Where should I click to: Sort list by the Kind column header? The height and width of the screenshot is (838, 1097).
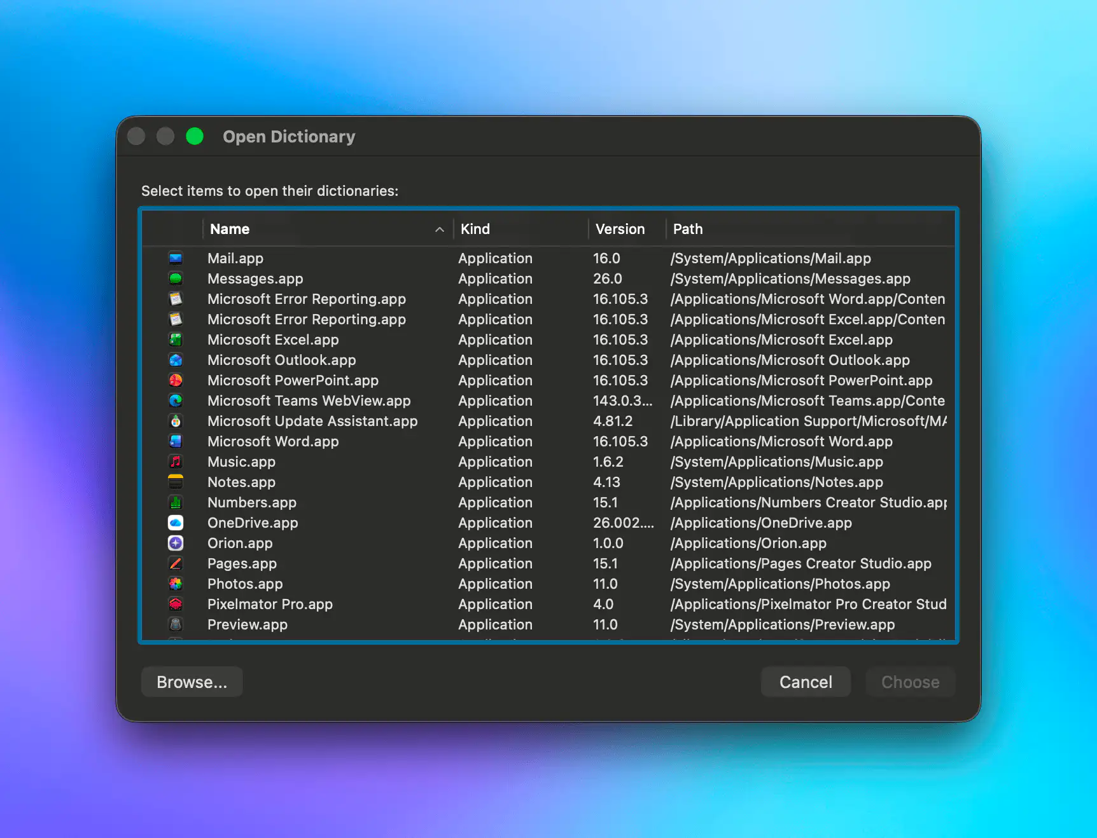pos(475,229)
